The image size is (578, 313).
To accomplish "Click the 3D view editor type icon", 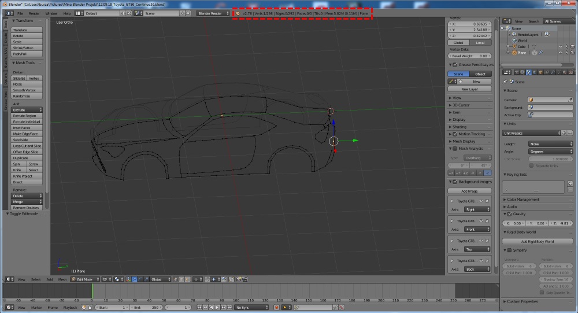I will click(x=10, y=279).
